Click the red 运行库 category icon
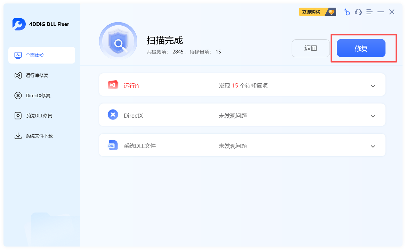406x250 pixels. coord(113,84)
